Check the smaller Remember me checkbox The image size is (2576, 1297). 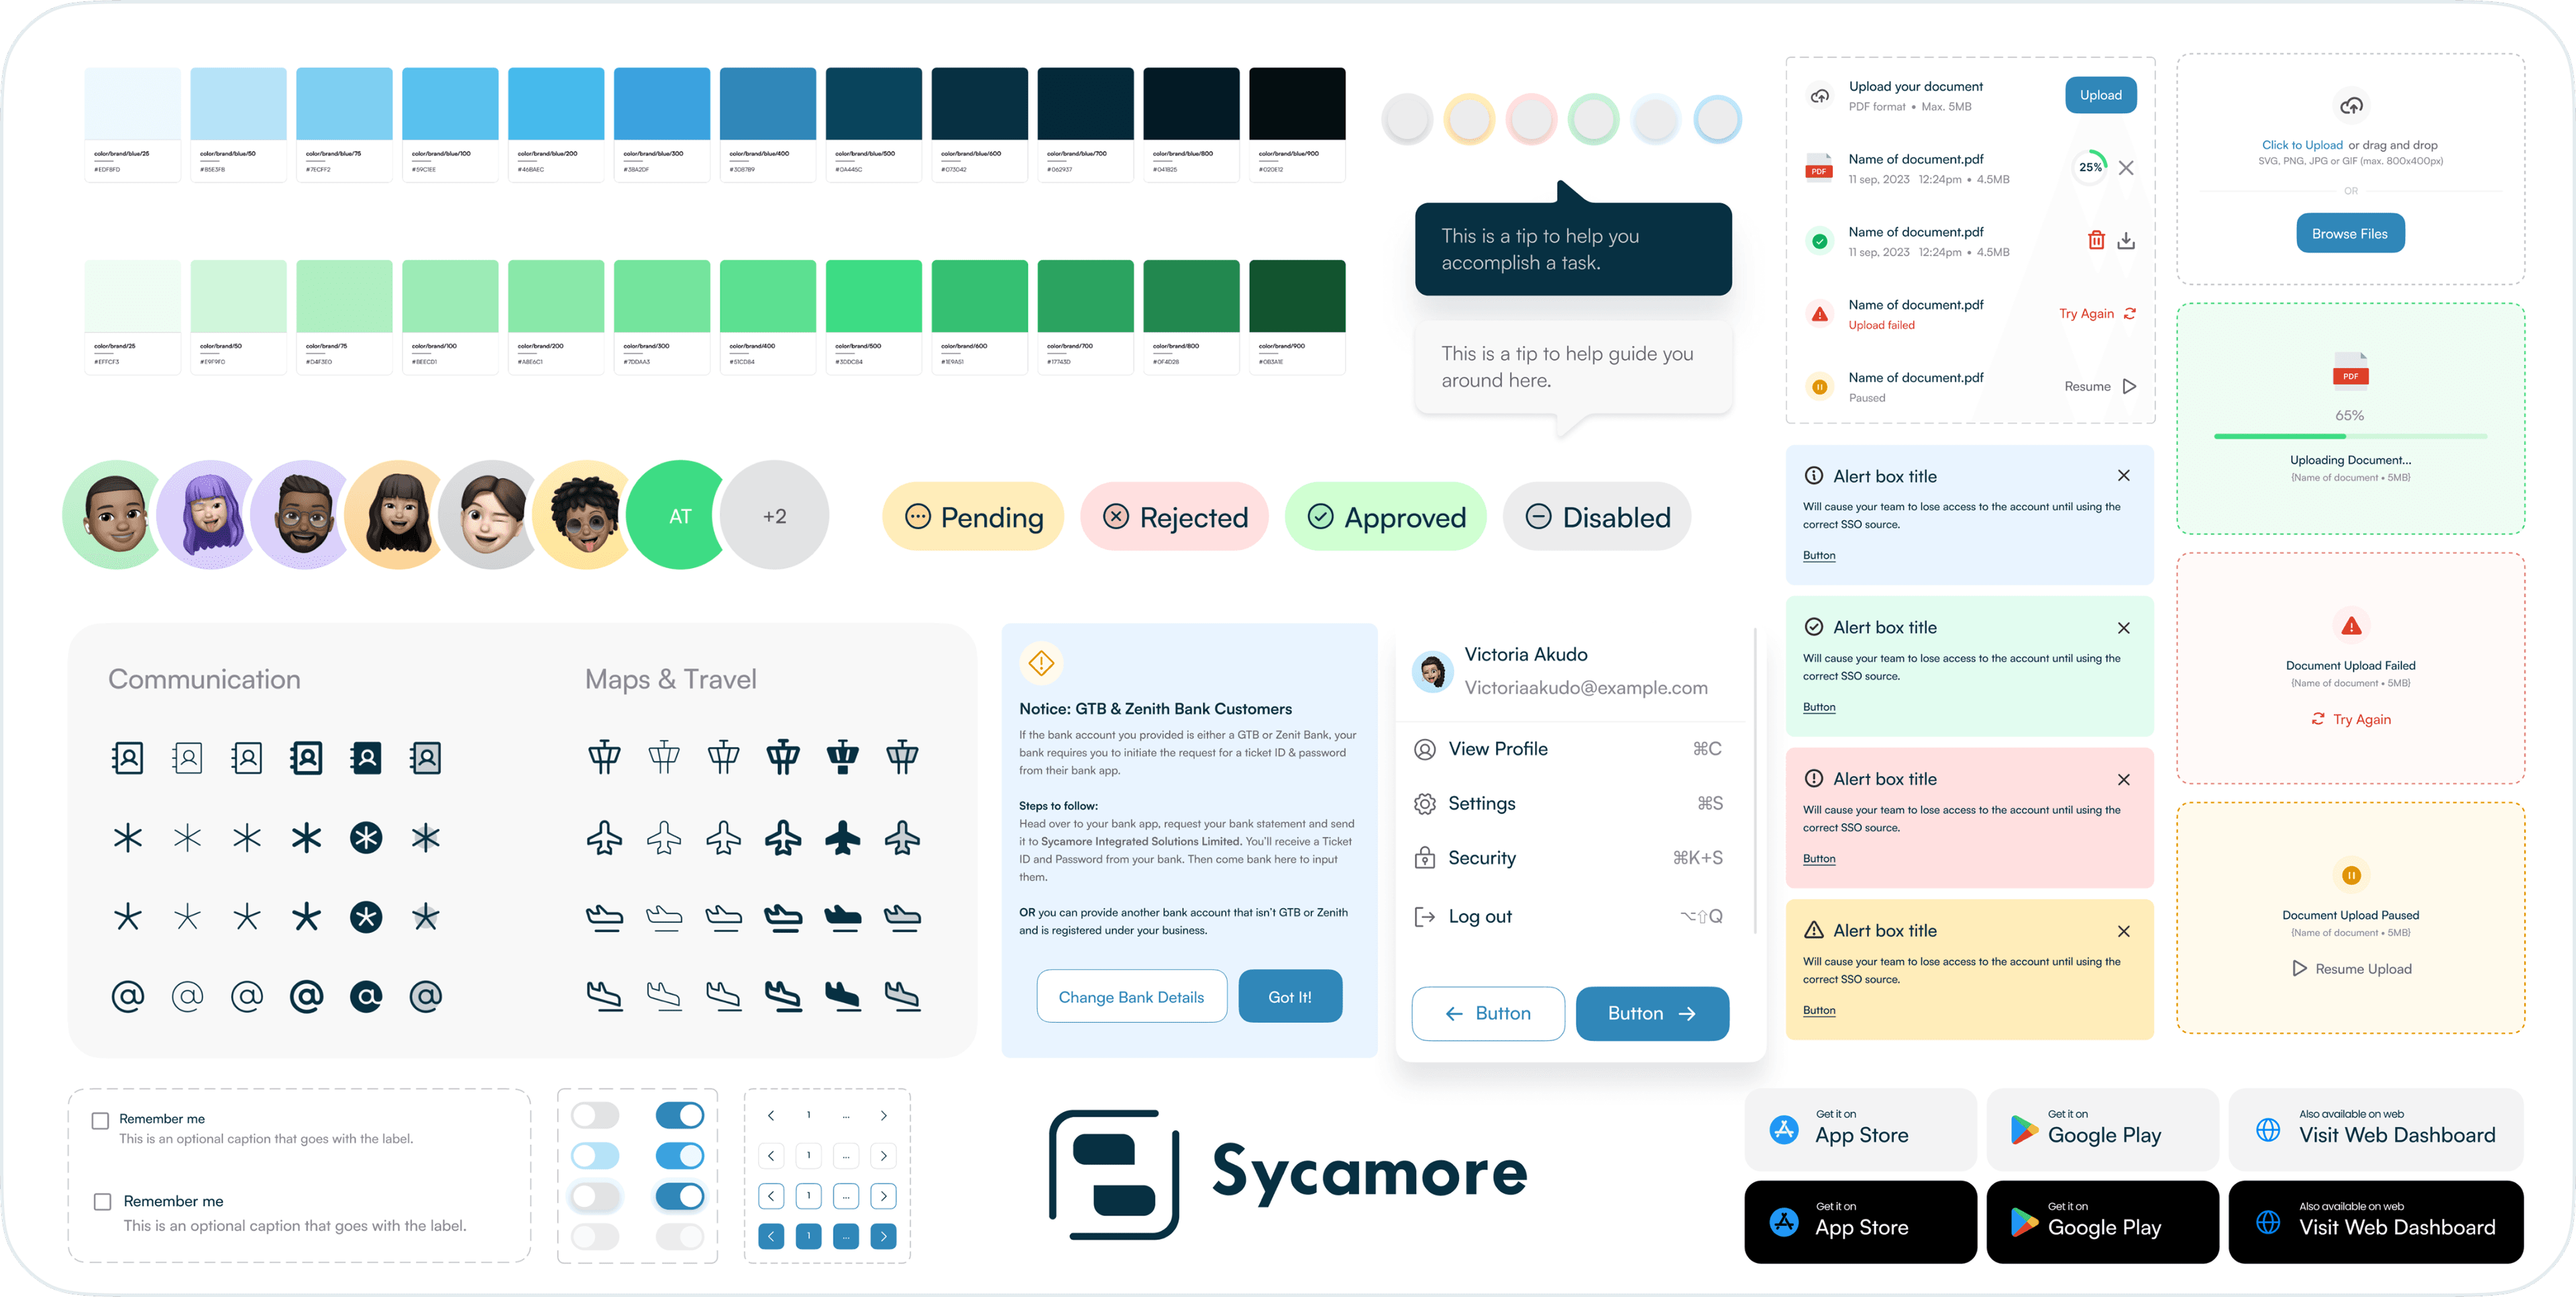coord(100,1120)
